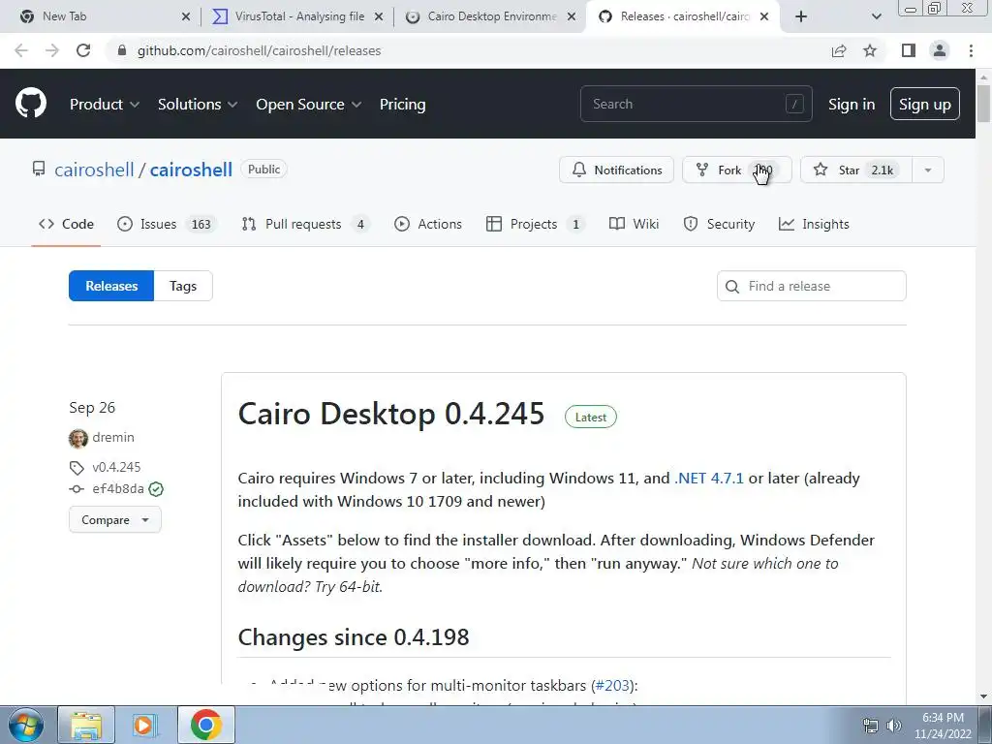Expand the Product dropdown menu
This screenshot has width=992, height=744.
pyautogui.click(x=105, y=105)
